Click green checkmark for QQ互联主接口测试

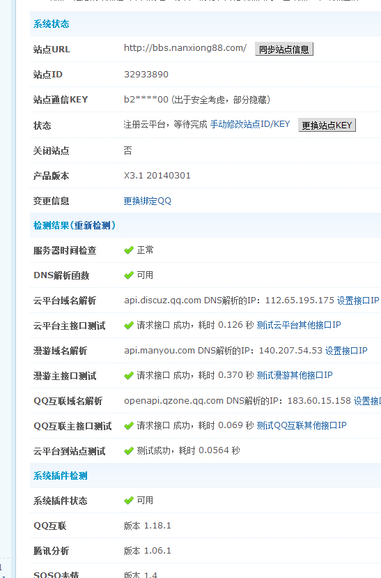[129, 426]
